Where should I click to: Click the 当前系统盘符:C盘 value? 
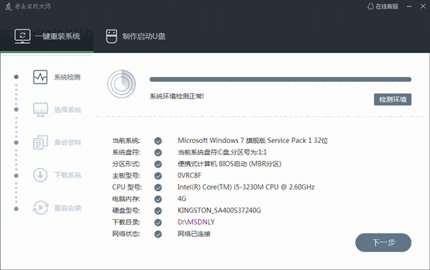tap(222, 152)
